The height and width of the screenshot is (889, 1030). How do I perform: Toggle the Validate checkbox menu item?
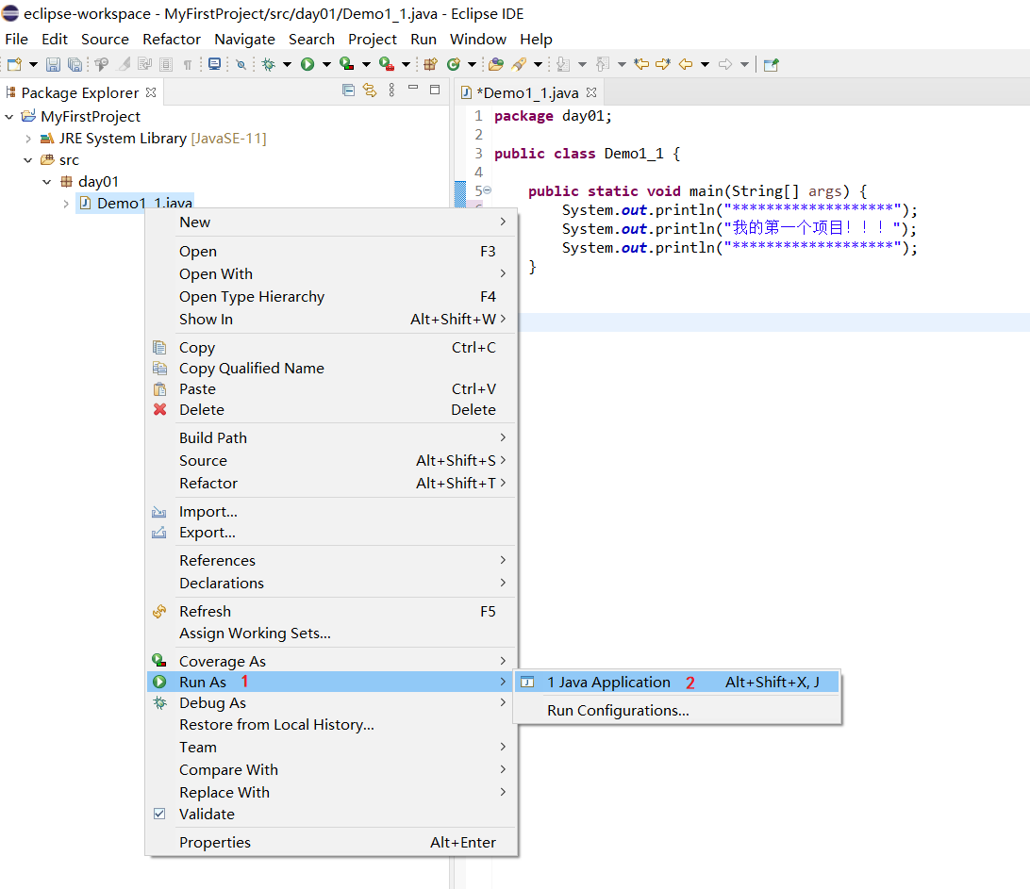coord(159,814)
